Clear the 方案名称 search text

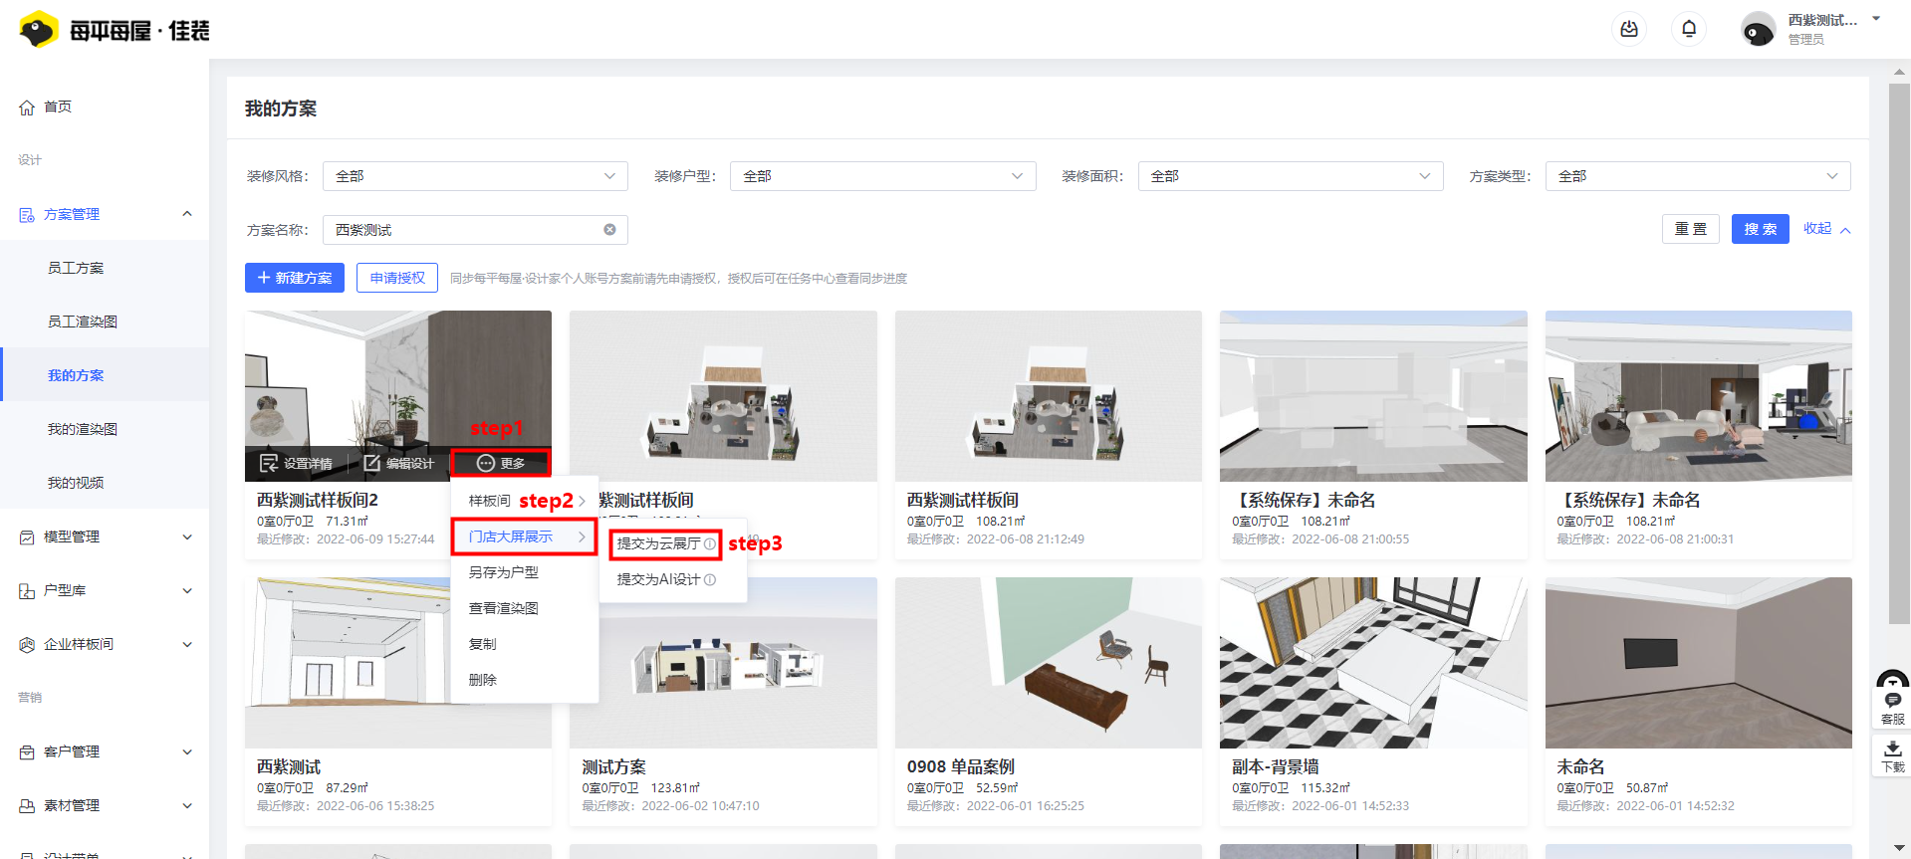(609, 230)
